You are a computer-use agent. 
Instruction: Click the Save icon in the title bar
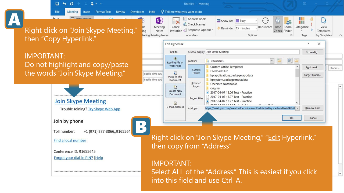click(57, 4)
